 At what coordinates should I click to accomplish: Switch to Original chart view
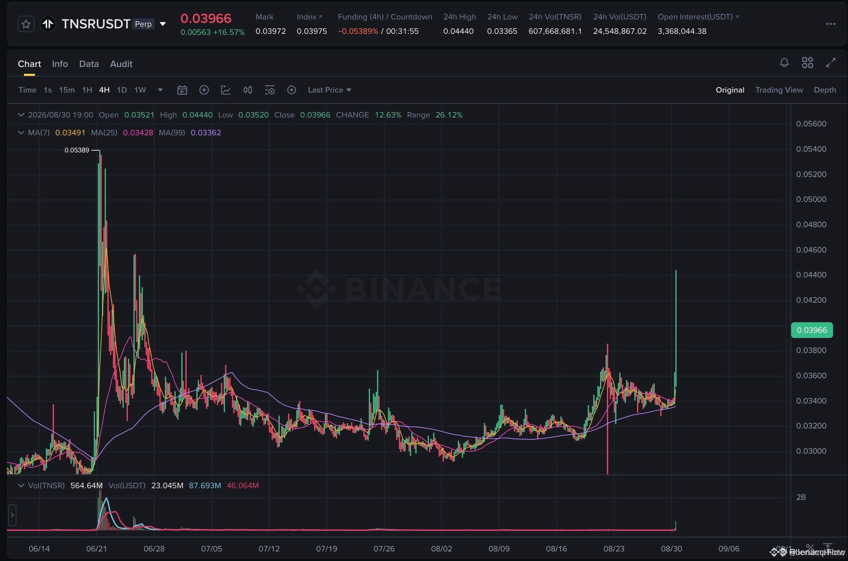730,90
